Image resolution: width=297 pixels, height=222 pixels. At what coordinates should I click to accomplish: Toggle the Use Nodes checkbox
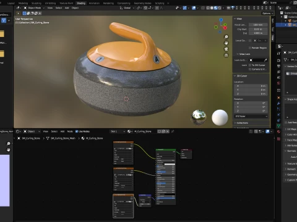[x=77, y=131]
